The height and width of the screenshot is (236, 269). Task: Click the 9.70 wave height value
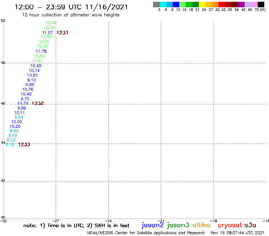click(x=25, y=99)
